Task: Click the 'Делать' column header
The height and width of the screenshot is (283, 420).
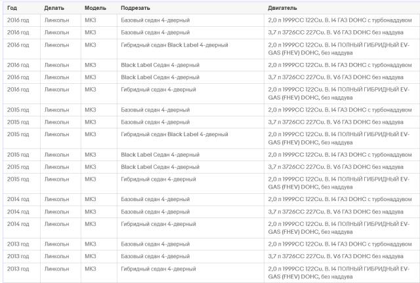Action: pos(54,7)
